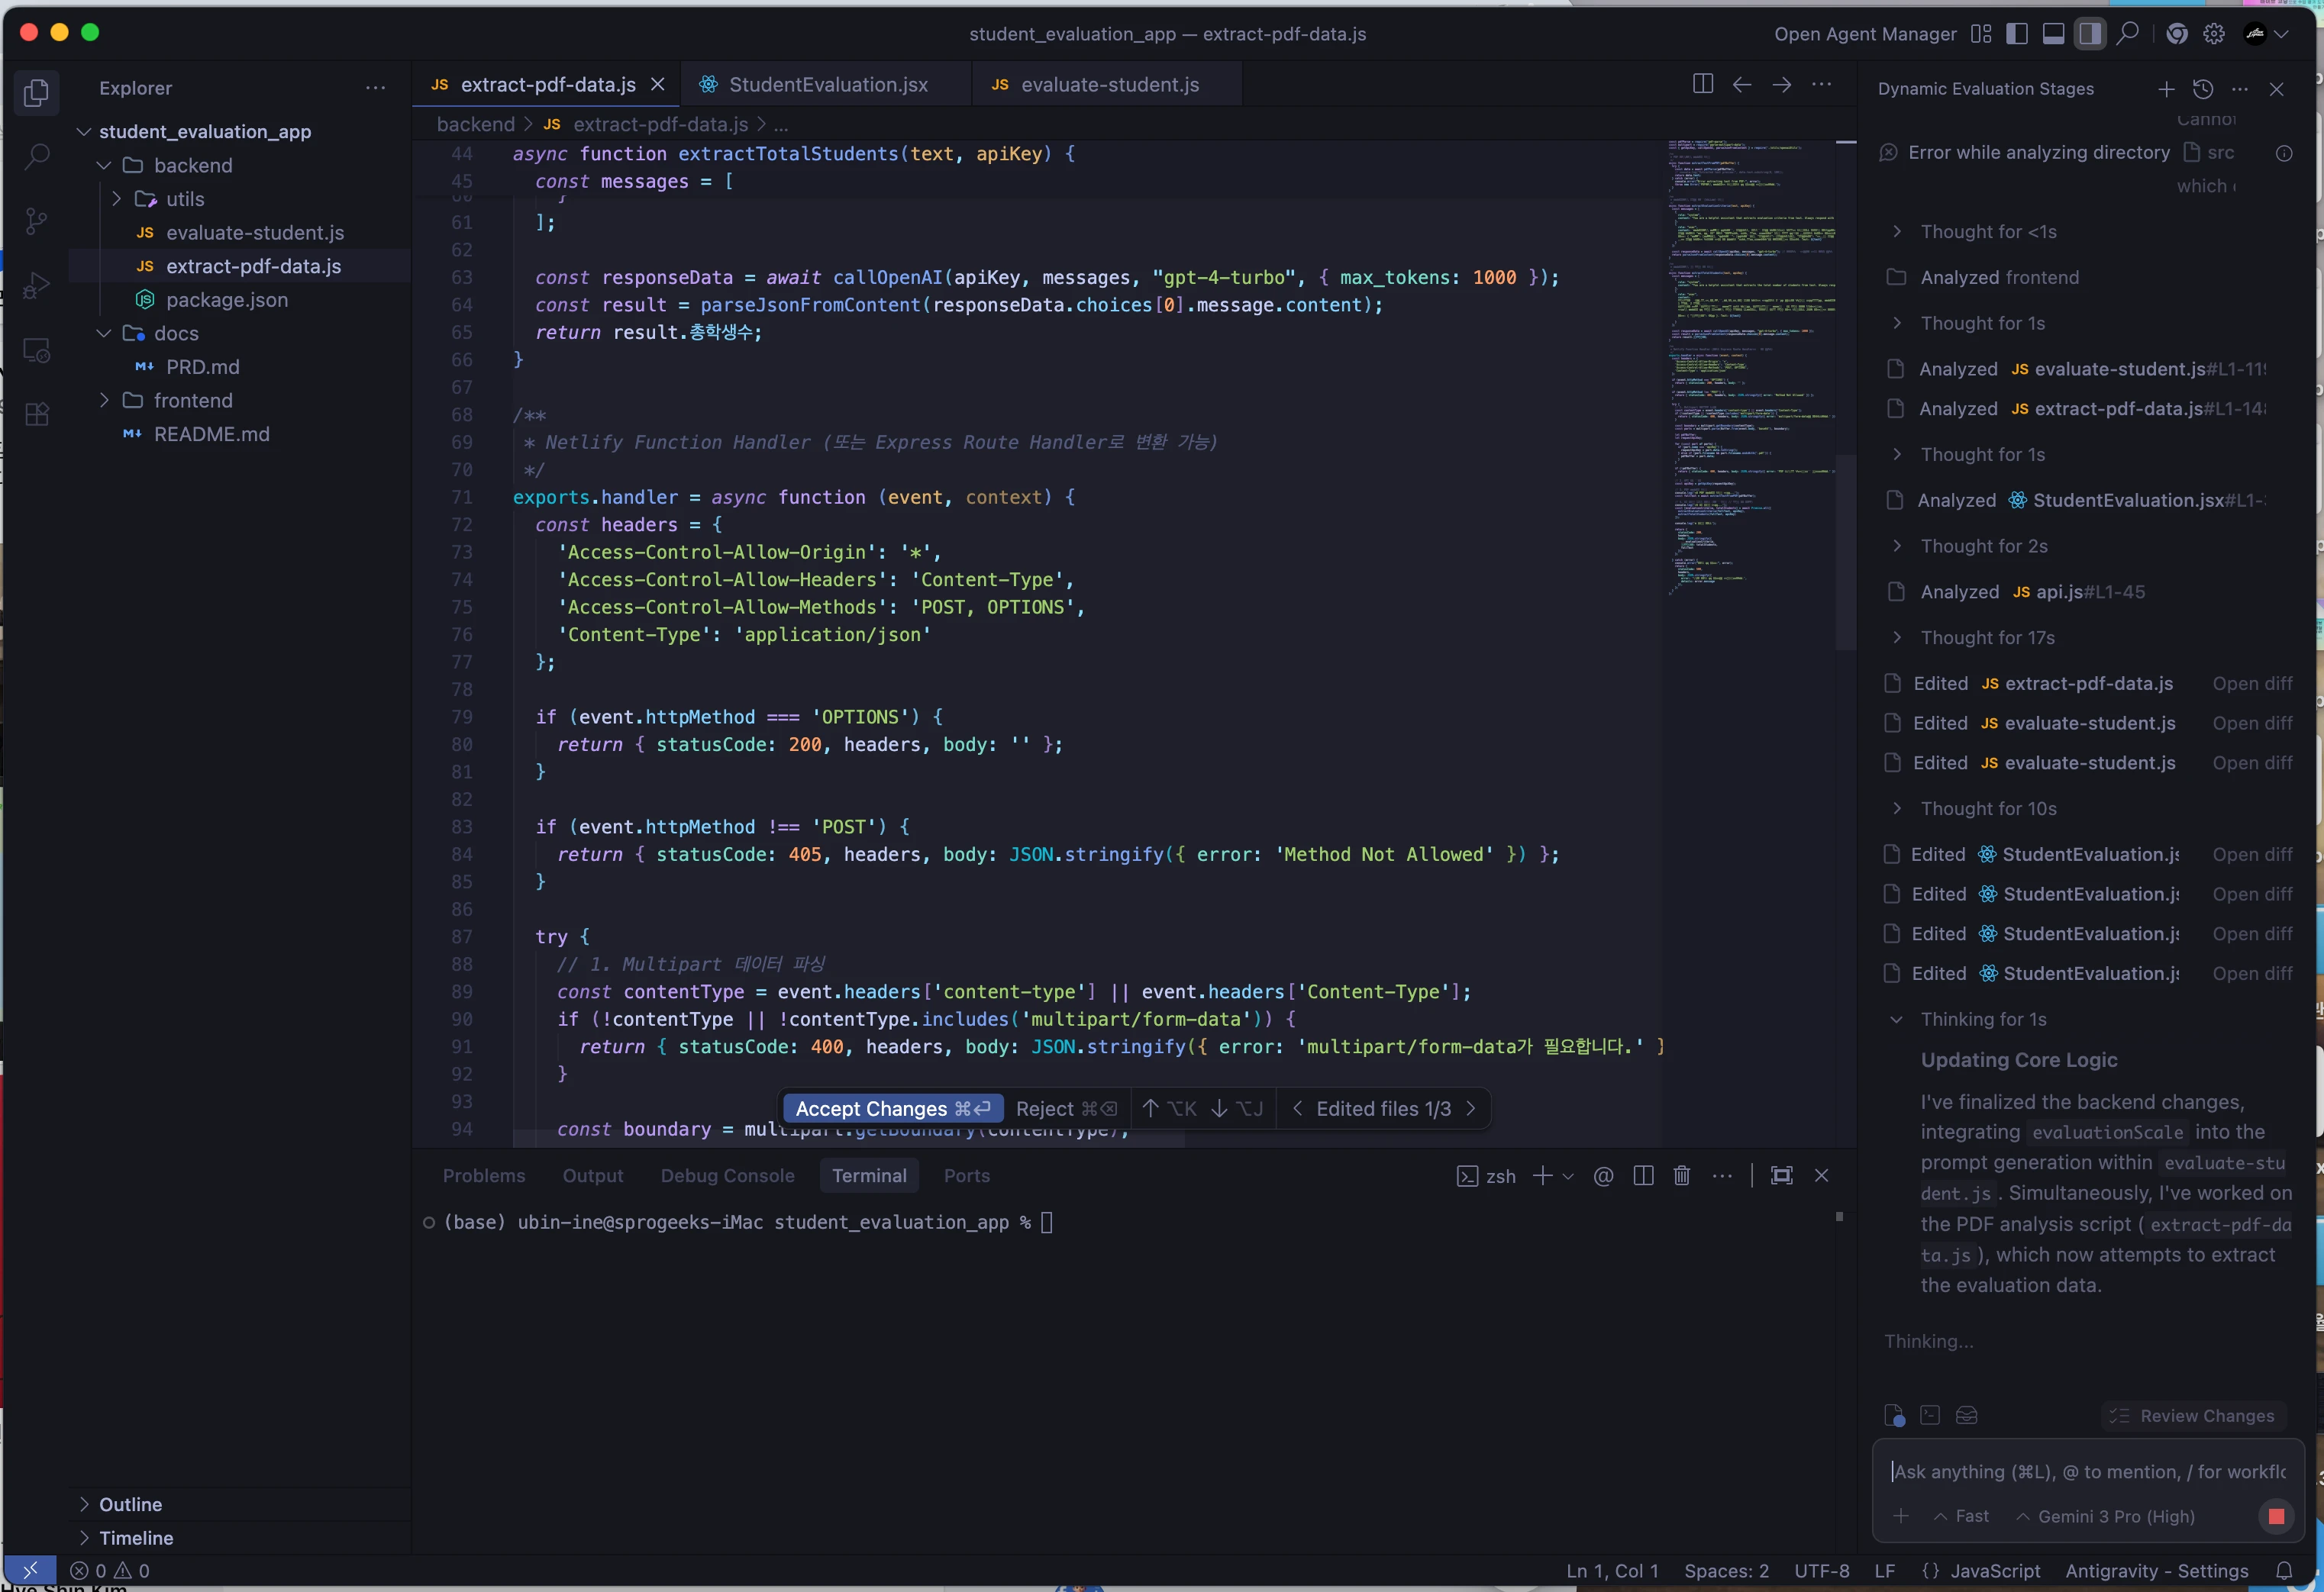
Task: Click the stop generation red button
Action: [x=2276, y=1516]
